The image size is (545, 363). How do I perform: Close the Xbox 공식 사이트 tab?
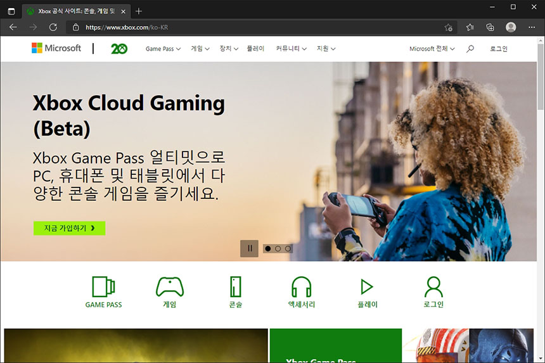[123, 11]
